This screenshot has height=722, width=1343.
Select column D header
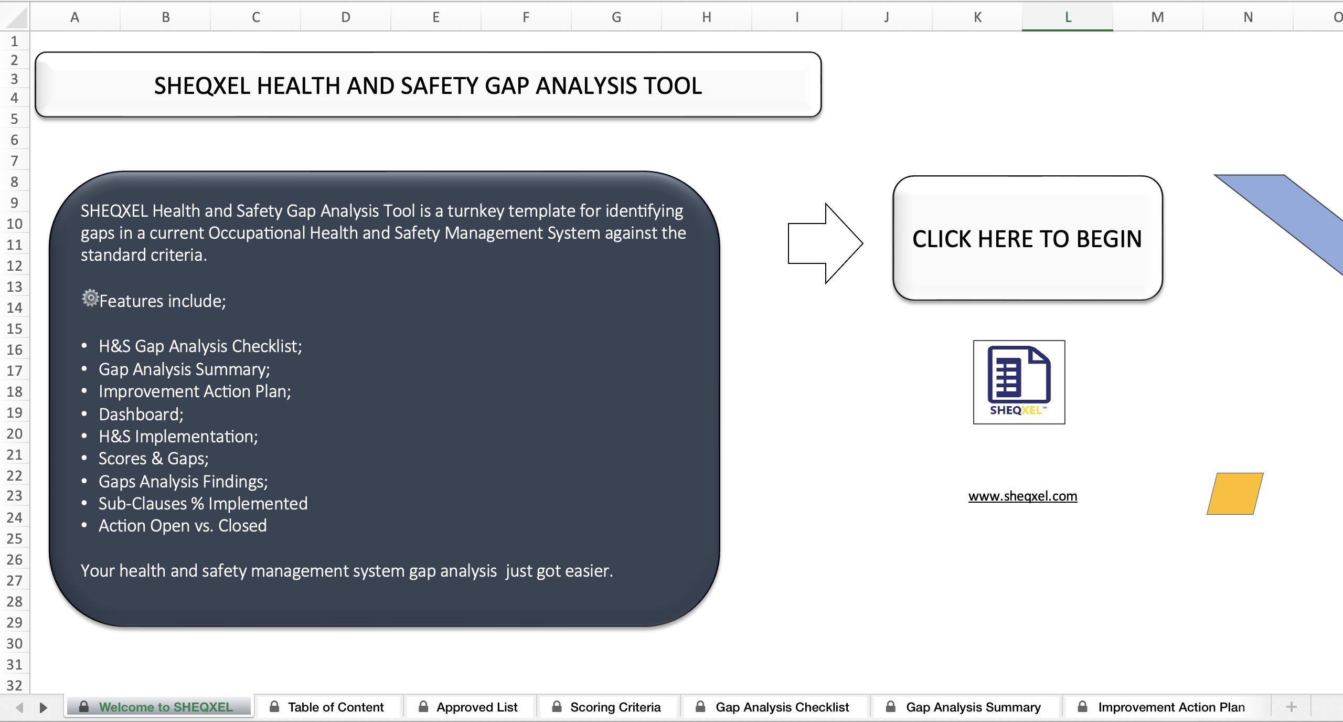346,17
